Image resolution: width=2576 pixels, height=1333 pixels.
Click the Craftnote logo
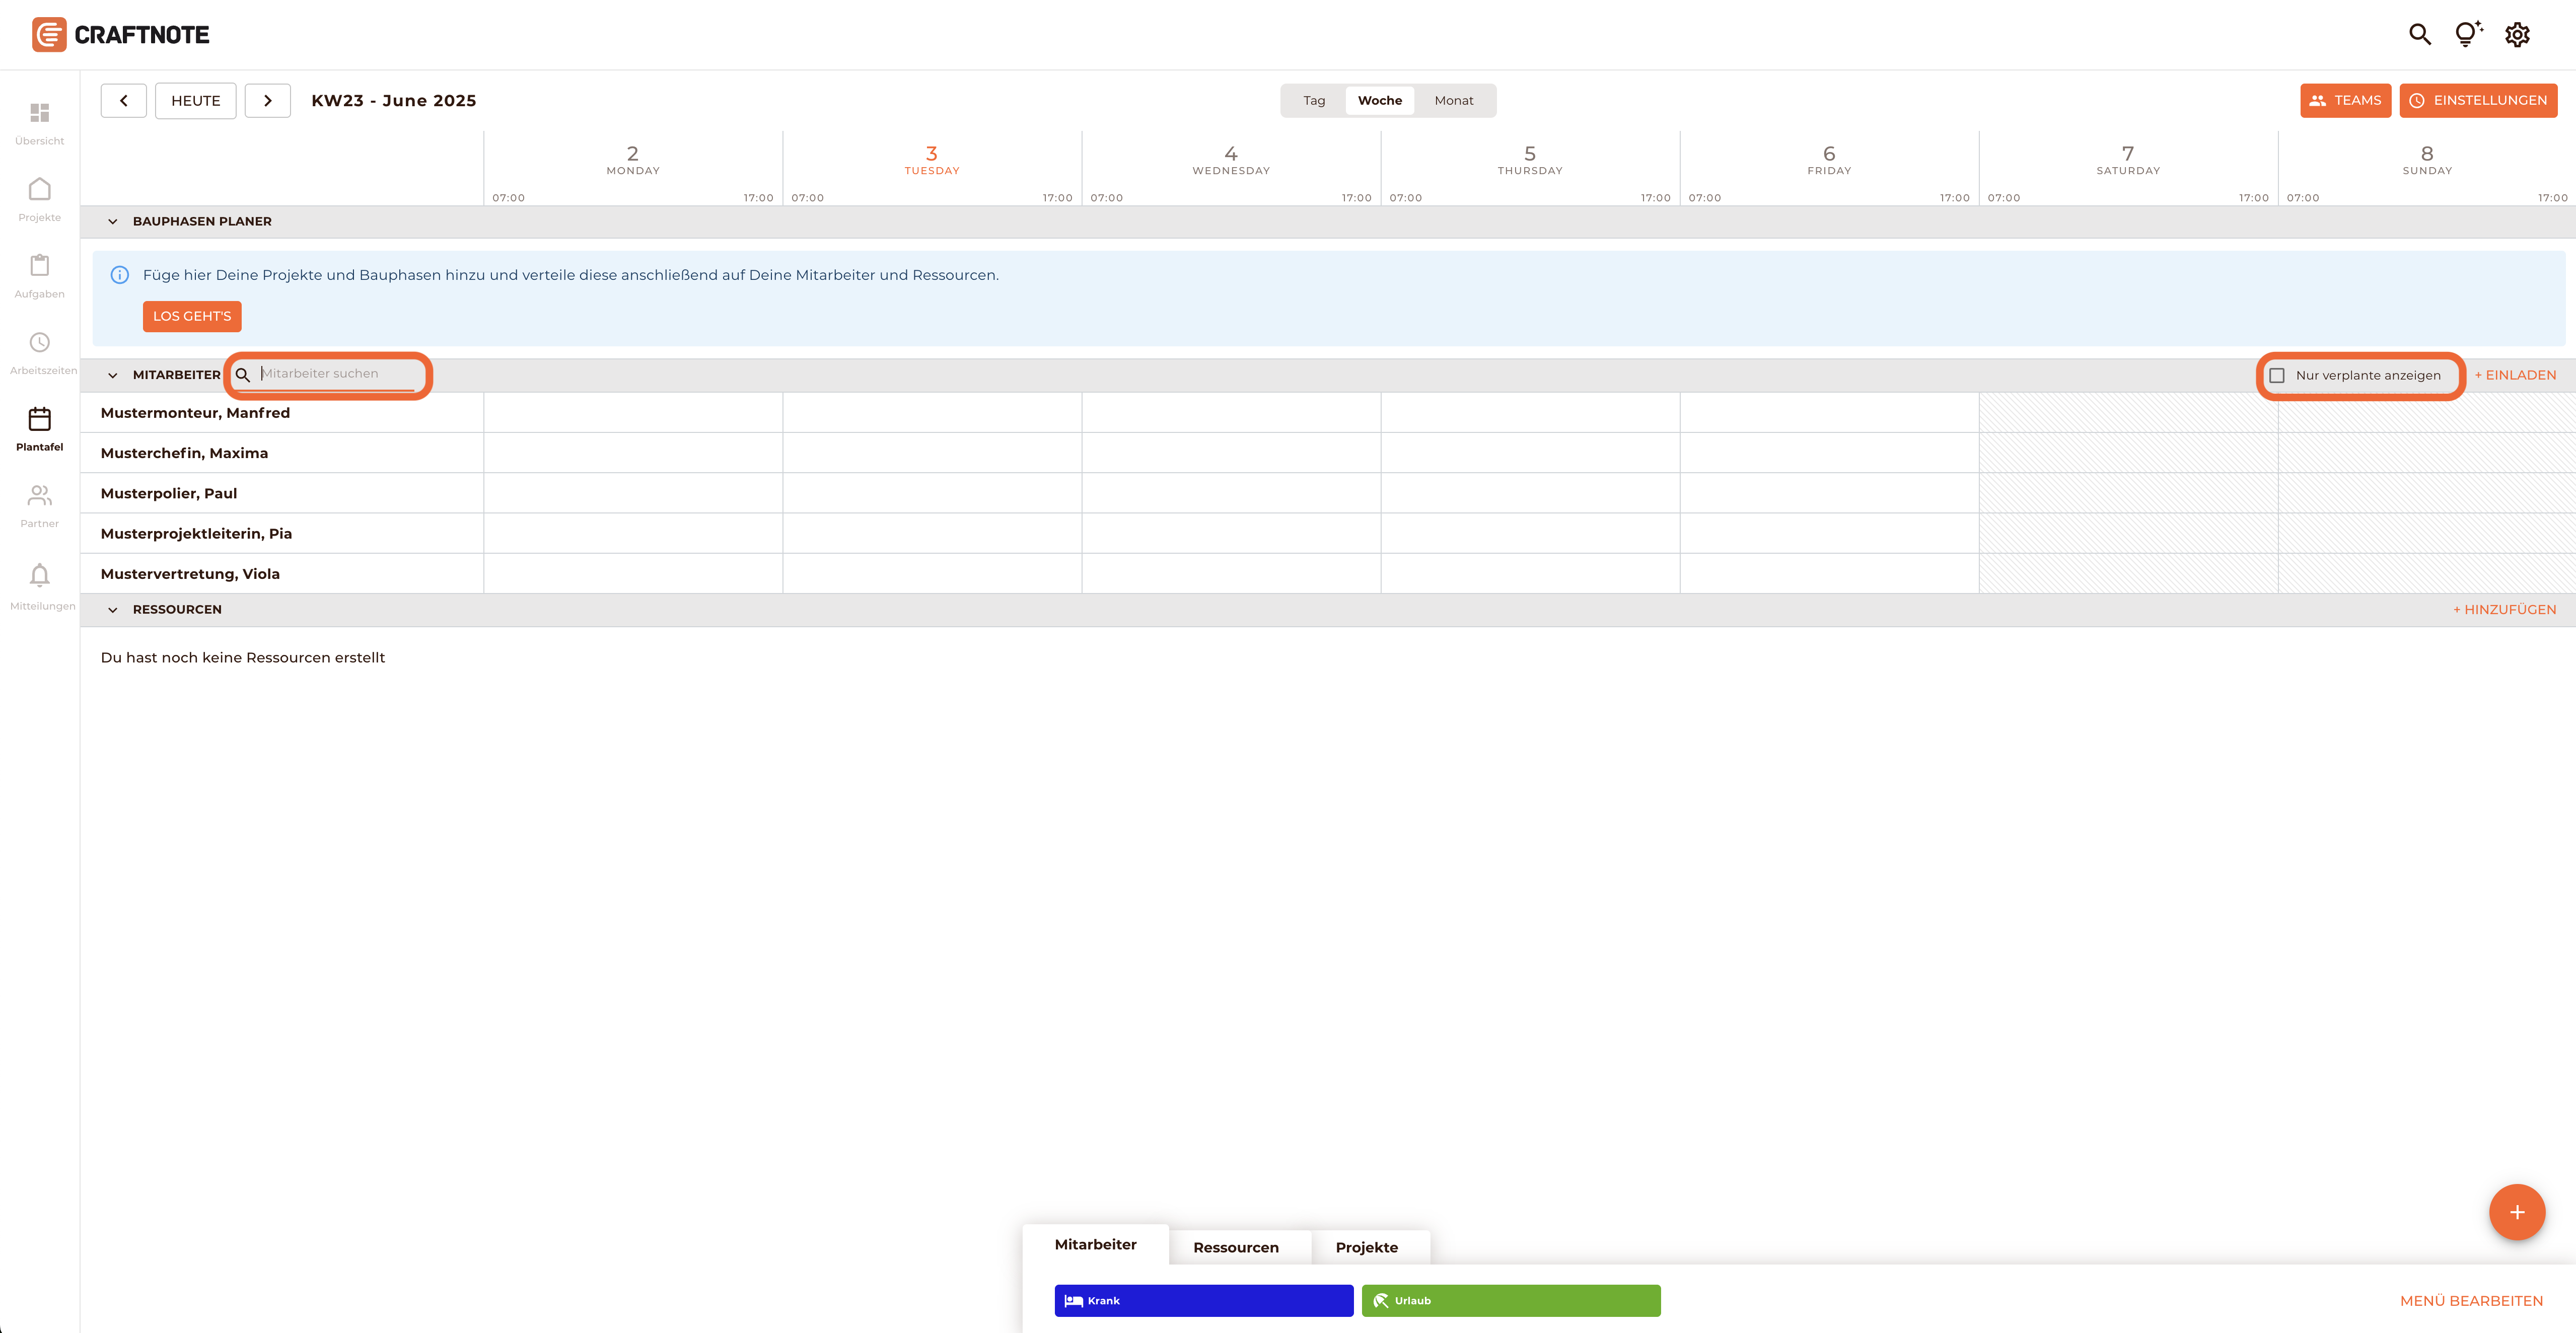pos(120,35)
